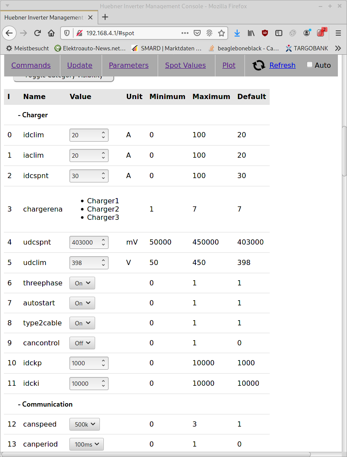Go to the Firefox home page icon
The image size is (347, 457).
(x=51, y=33)
